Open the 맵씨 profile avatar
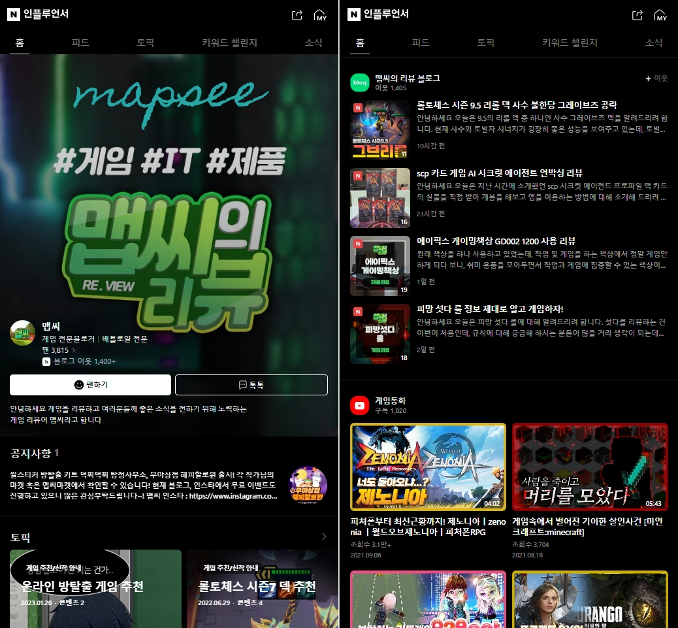 click(x=22, y=333)
